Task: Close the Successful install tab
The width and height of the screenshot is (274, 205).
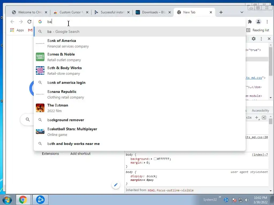Action: tap(128, 12)
